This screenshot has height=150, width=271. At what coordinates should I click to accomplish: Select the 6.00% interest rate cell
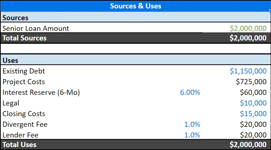point(190,92)
